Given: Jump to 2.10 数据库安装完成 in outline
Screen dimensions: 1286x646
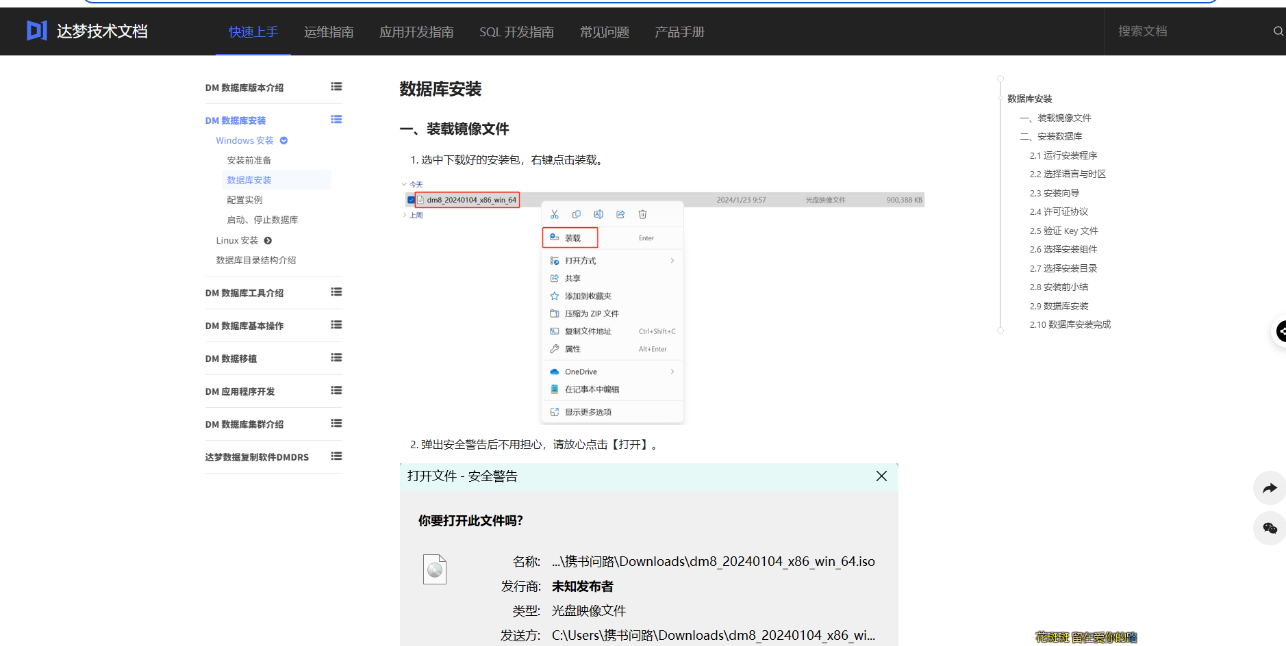Looking at the screenshot, I should tap(1070, 324).
